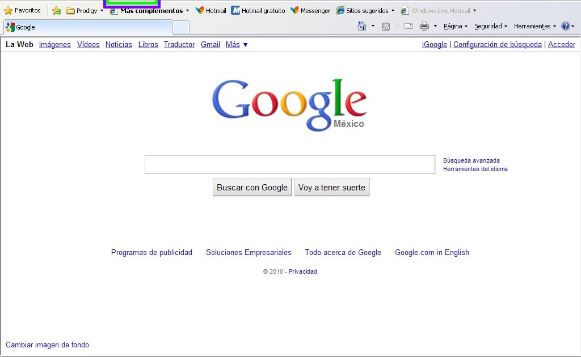
Task: Go to Vídeos search
Action: click(88, 44)
